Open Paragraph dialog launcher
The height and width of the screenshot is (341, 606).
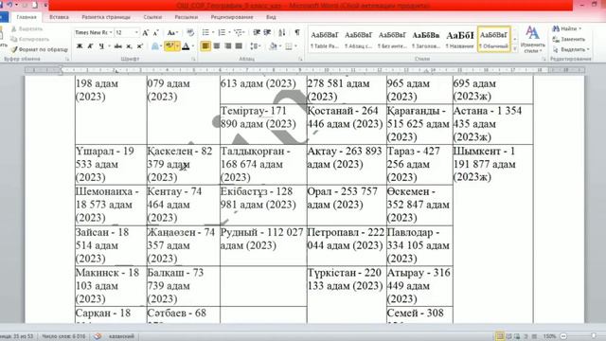pos(300,59)
